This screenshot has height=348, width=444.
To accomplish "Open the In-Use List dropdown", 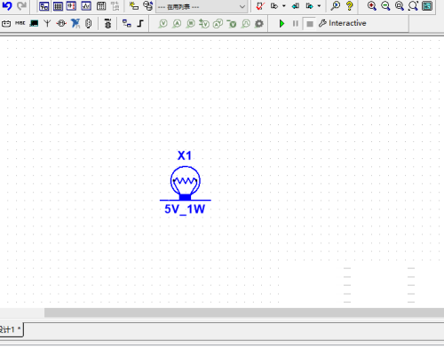I will click(202, 6).
